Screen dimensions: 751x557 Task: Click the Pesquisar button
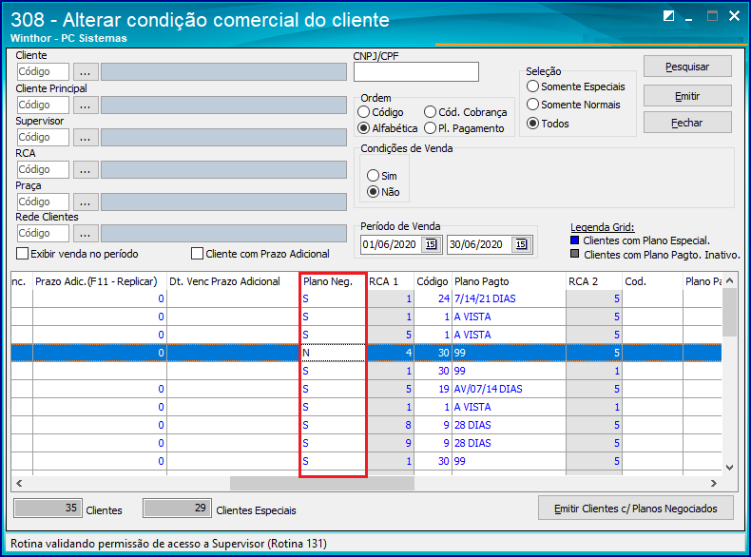click(x=687, y=67)
